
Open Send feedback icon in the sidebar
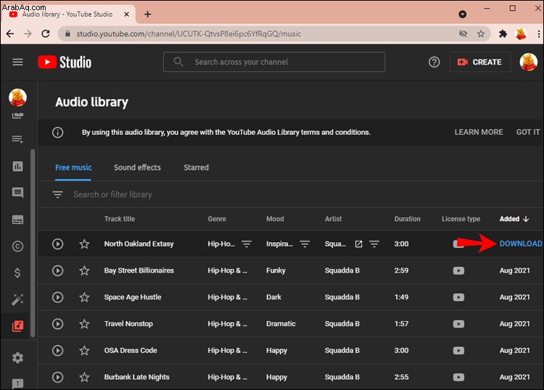coord(17,383)
